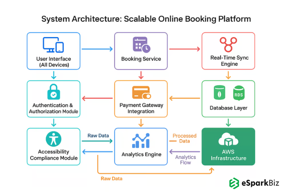The image size is (282, 192).
Task: Click the green barrel database icon left of RDS
Action: click(218, 92)
